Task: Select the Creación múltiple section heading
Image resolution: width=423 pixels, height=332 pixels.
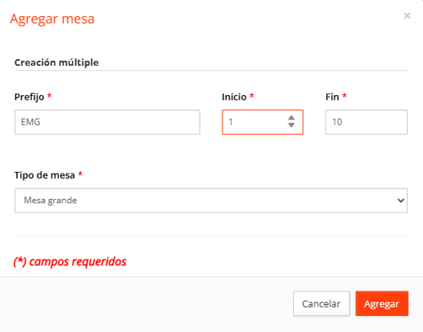Action: (56, 62)
